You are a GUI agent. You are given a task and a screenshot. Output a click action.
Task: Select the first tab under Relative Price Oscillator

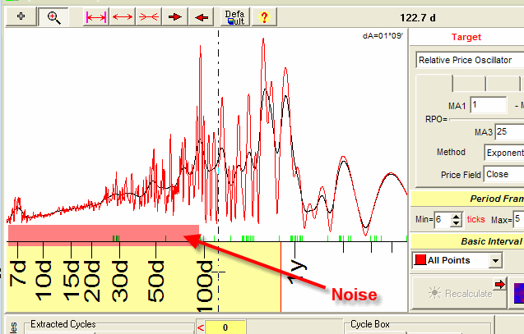pos(434,83)
